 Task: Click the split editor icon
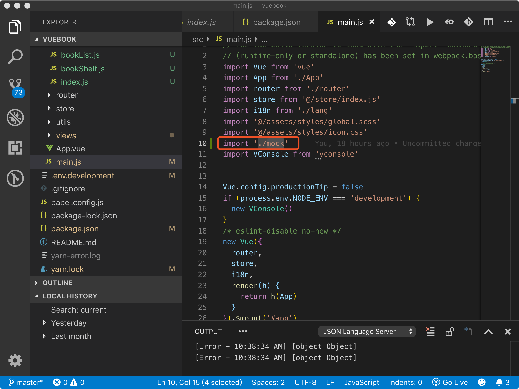(488, 22)
